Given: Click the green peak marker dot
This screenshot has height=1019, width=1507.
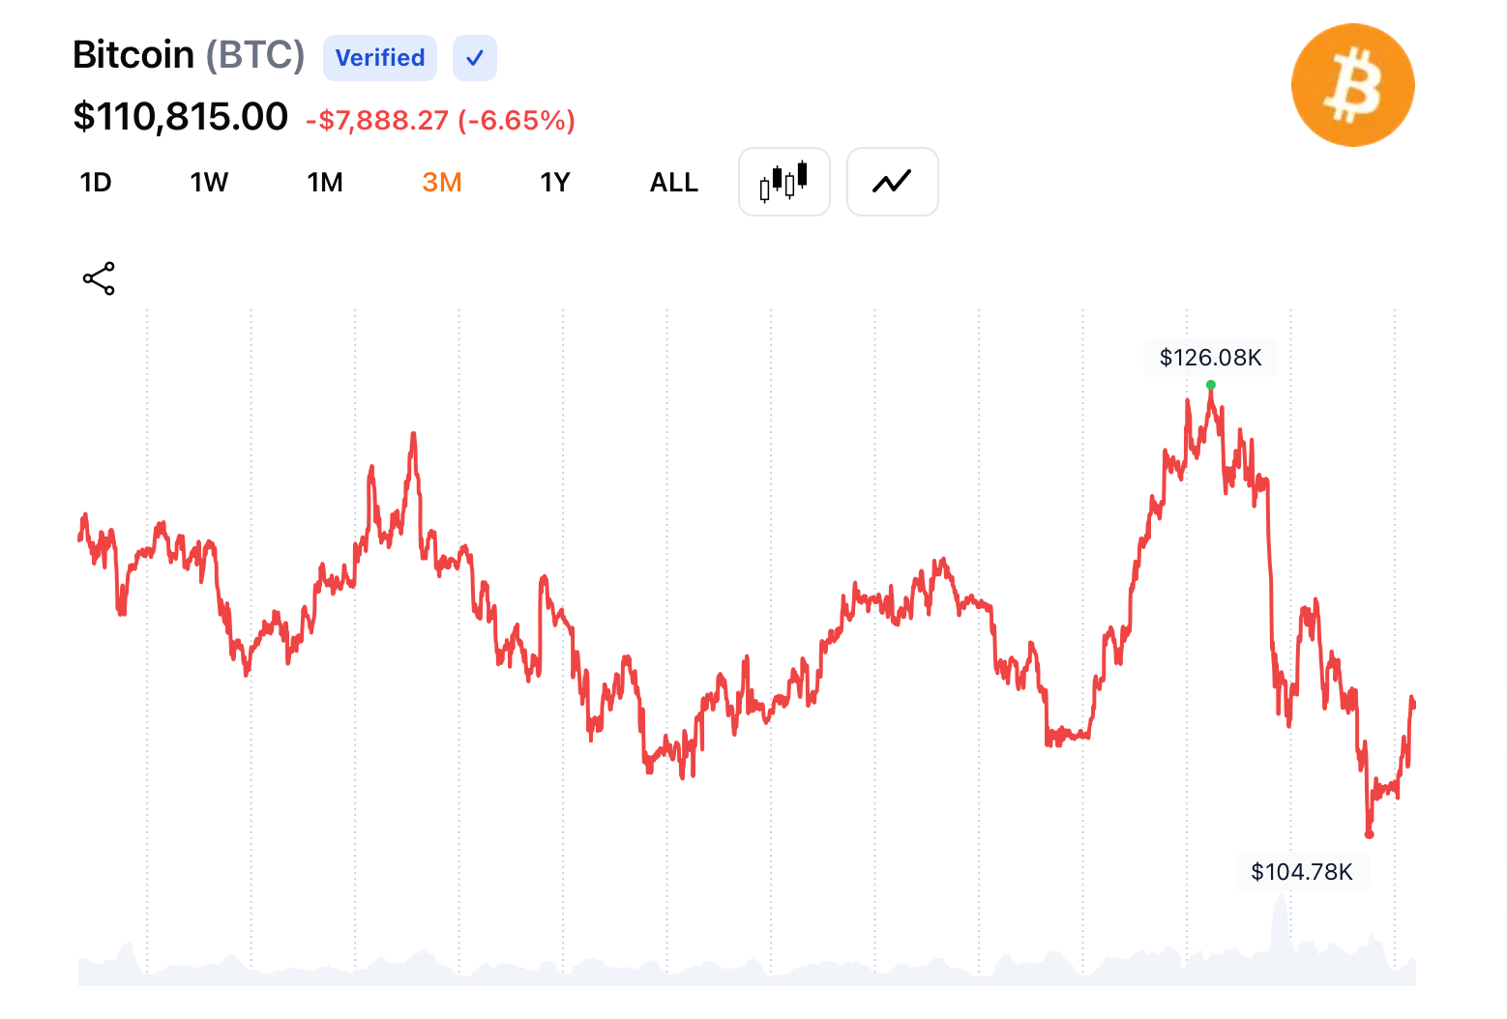Looking at the screenshot, I should pos(1209,385).
